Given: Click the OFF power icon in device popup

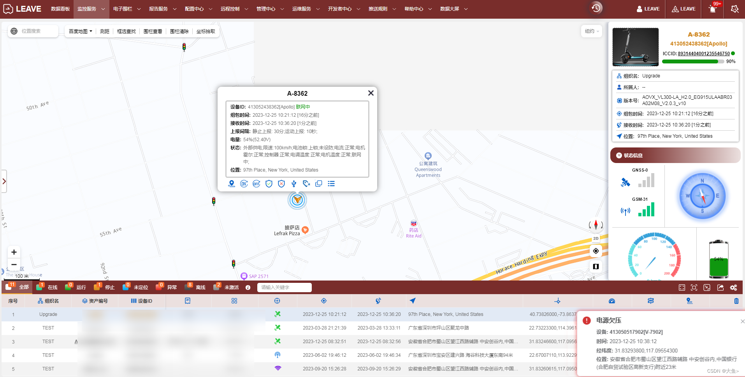Looking at the screenshot, I should pyautogui.click(x=257, y=184).
